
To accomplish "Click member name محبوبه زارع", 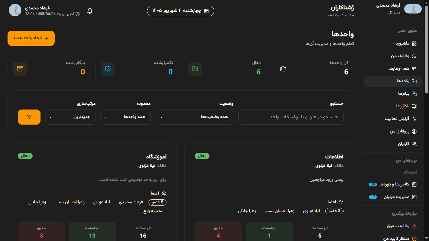I will 154,211.
